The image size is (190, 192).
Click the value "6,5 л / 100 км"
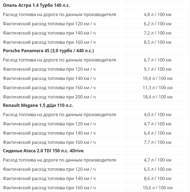(157, 169)
